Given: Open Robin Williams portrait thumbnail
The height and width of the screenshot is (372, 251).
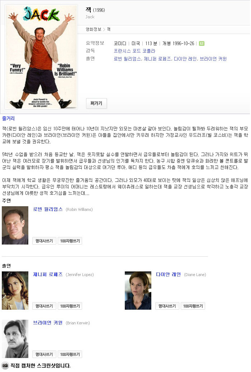Looking at the screenshot, I should point(15,225).
